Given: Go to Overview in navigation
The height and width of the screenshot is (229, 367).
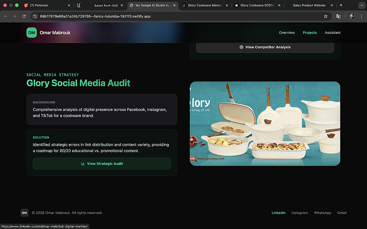Looking at the screenshot, I should [x=287, y=33].
